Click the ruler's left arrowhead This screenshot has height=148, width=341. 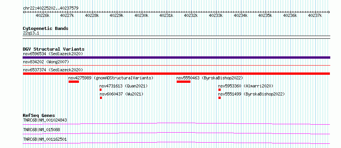point(24,12)
